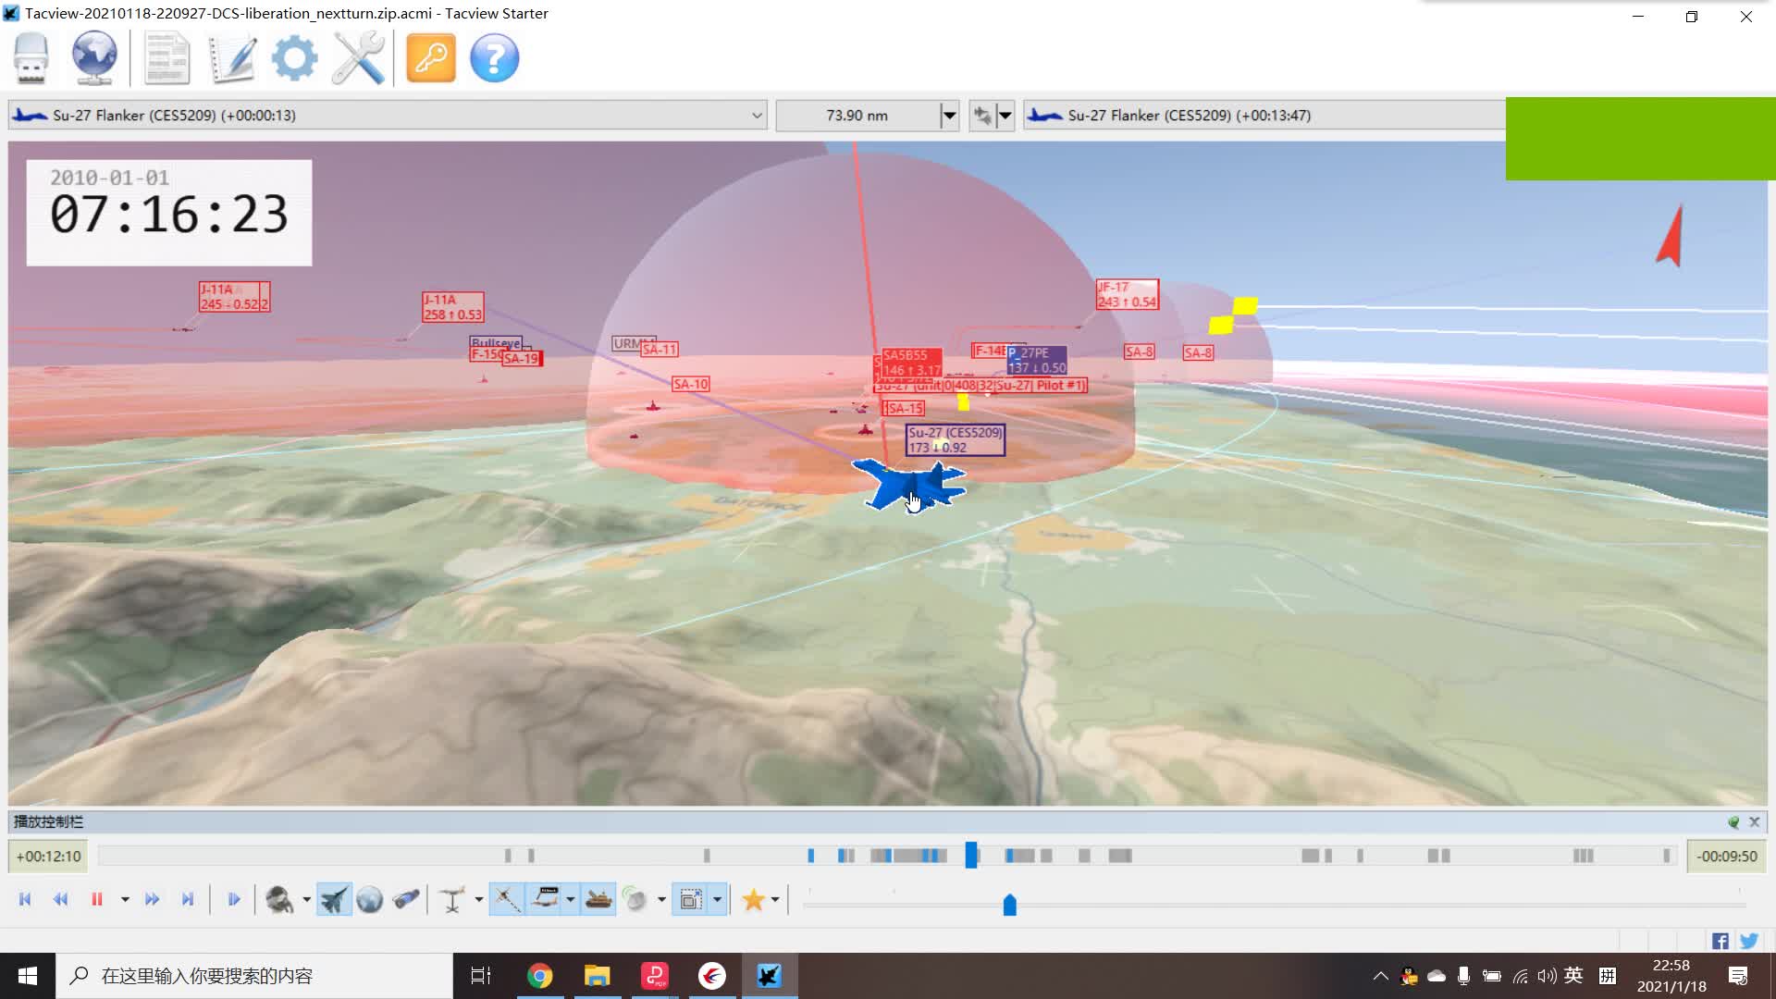Toggle the selection frame display icon
This screenshot has width=1776, height=999.
691,899
